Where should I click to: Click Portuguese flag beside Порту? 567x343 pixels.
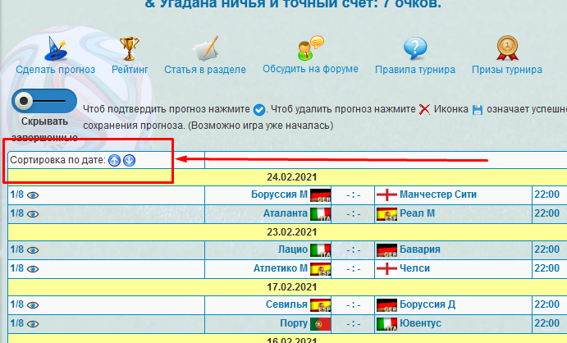click(320, 324)
